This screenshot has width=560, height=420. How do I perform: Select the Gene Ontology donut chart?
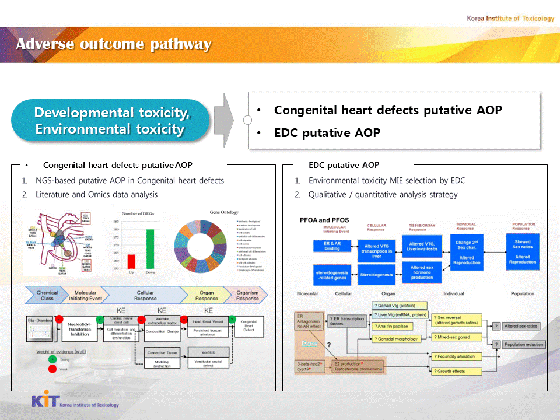tap(200, 246)
